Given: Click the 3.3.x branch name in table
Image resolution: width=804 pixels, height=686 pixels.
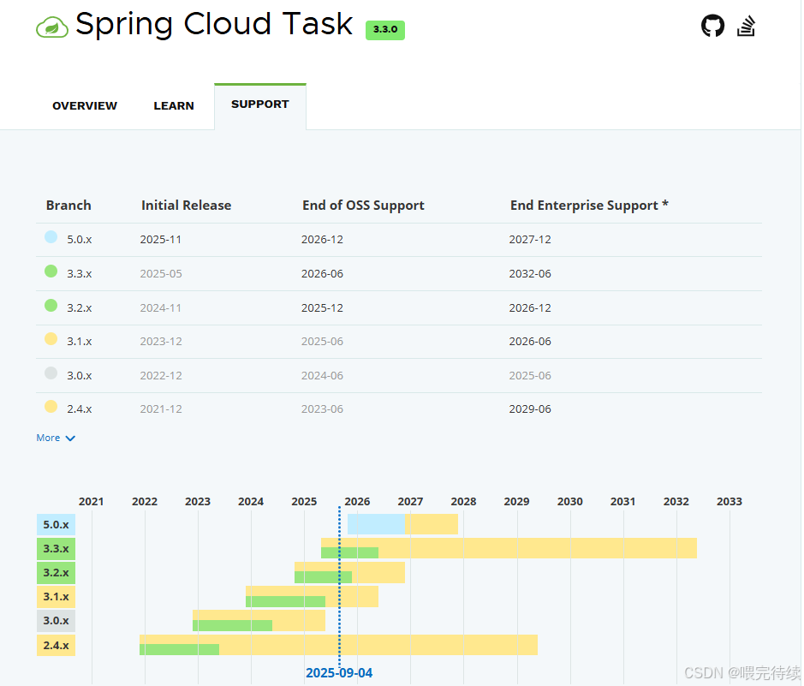Looking at the screenshot, I should point(80,274).
